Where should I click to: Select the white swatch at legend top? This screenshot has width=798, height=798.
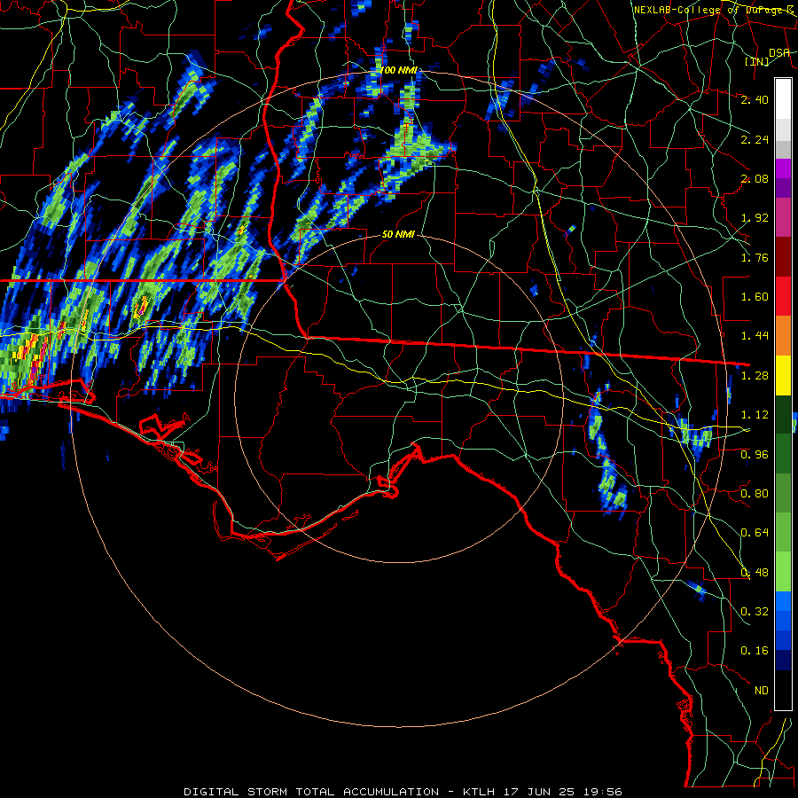click(783, 99)
